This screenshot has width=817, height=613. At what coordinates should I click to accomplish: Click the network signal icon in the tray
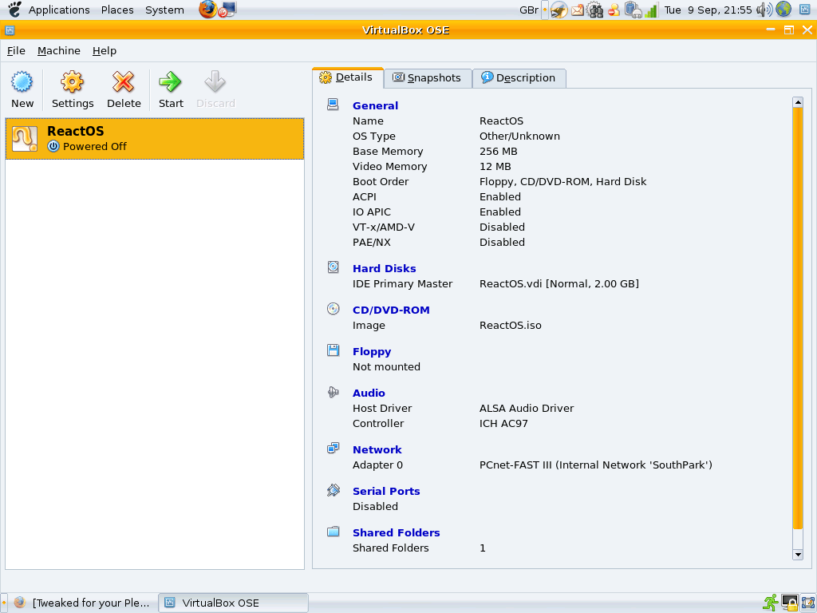click(650, 10)
